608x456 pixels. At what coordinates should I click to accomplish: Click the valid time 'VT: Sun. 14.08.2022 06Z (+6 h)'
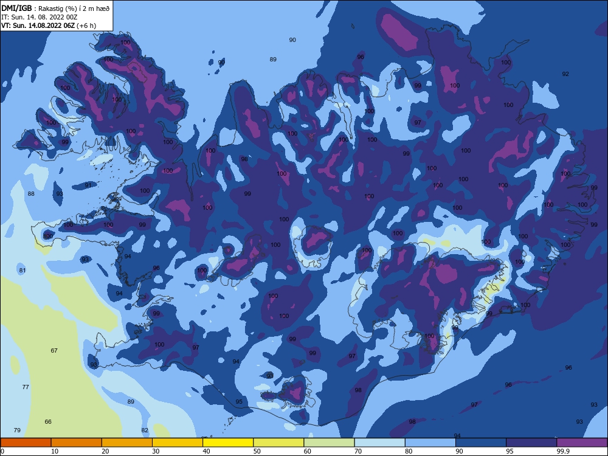click(x=49, y=26)
